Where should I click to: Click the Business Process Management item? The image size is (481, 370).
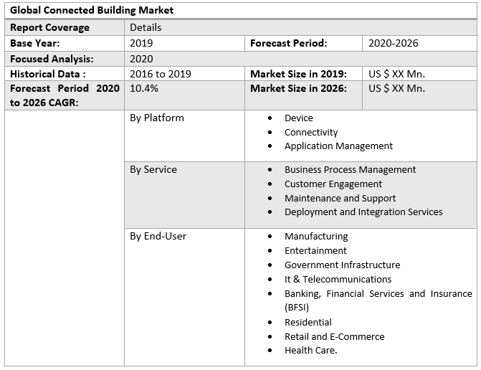coord(350,169)
